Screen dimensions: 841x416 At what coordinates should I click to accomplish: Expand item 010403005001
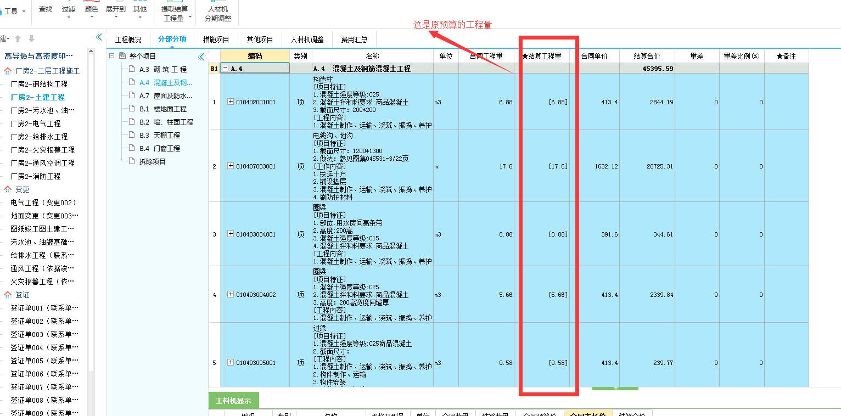coord(231,363)
